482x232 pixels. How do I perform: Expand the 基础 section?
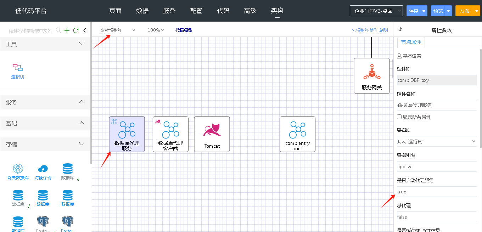[x=45, y=123]
